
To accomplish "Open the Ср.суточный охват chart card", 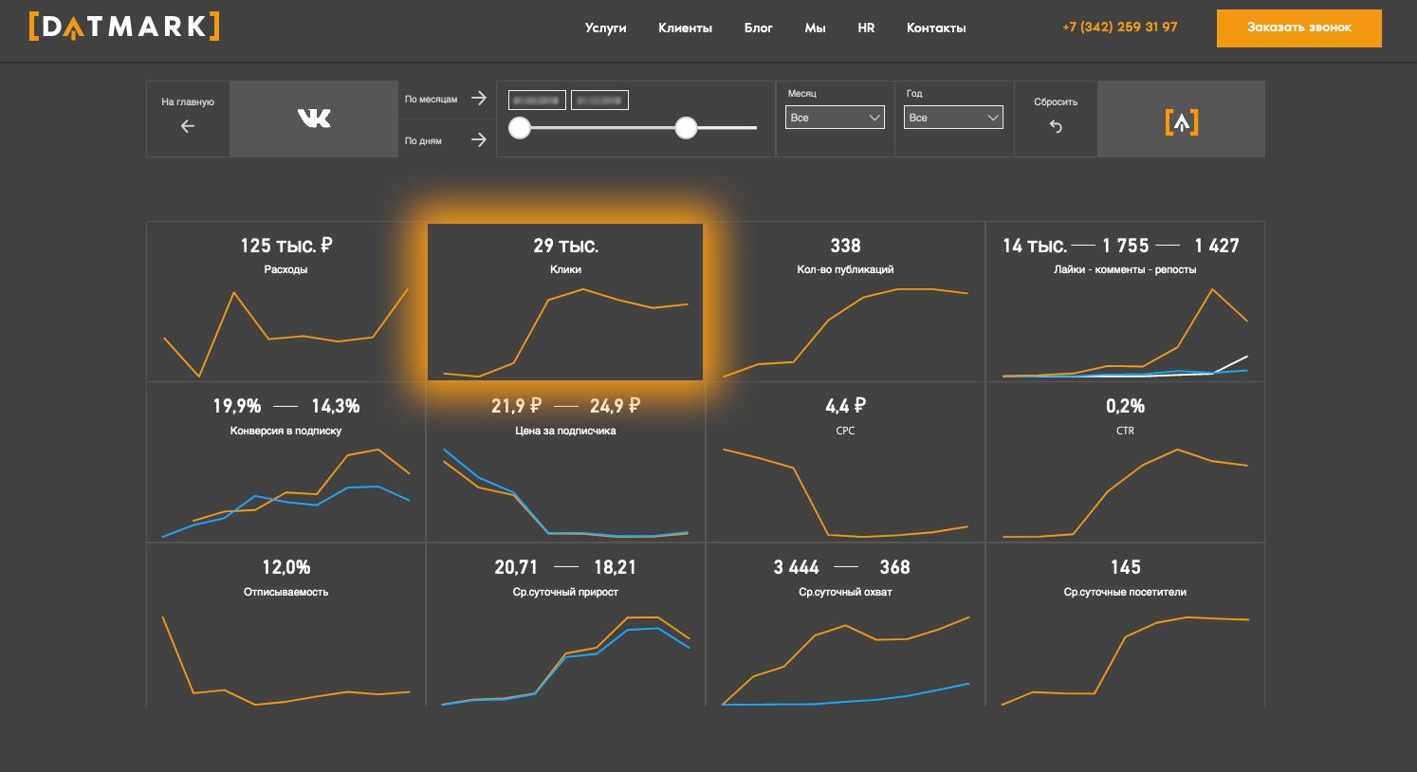I will click(845, 625).
